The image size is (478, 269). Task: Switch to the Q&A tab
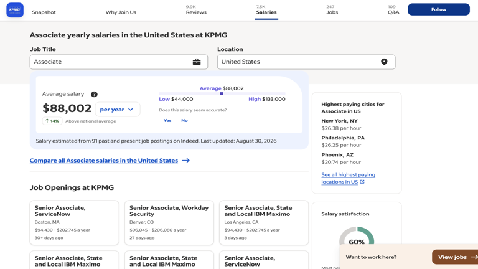pyautogui.click(x=393, y=10)
